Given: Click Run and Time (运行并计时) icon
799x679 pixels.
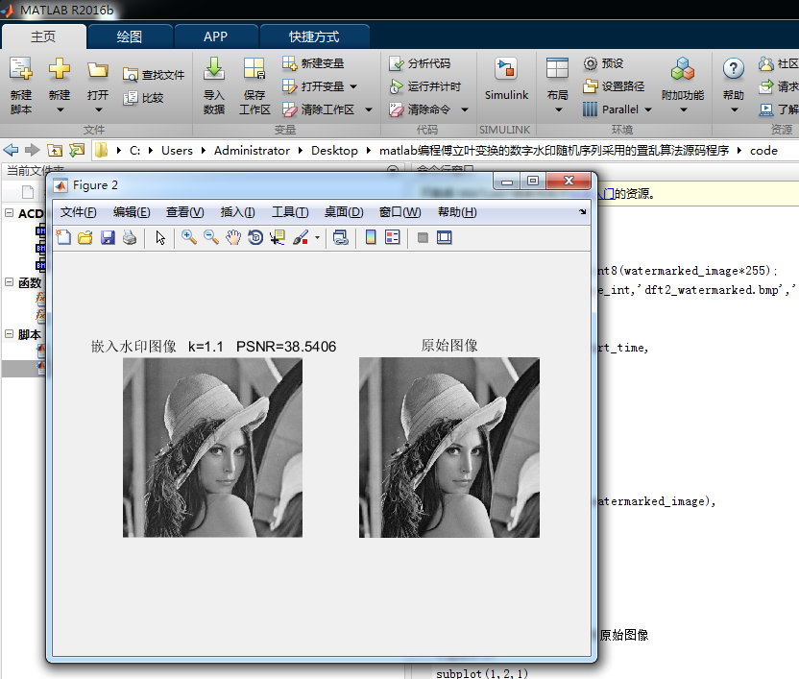Looking at the screenshot, I should [x=396, y=86].
